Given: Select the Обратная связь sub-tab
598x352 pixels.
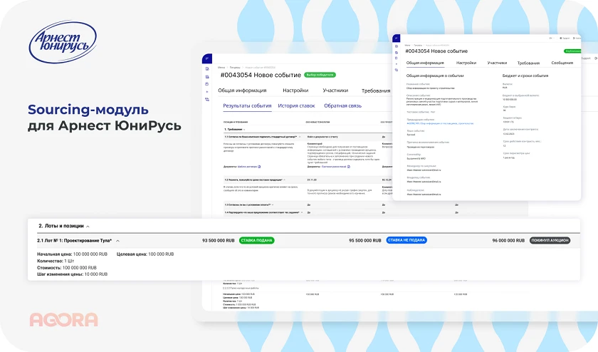Looking at the screenshot, I should coord(343,105).
